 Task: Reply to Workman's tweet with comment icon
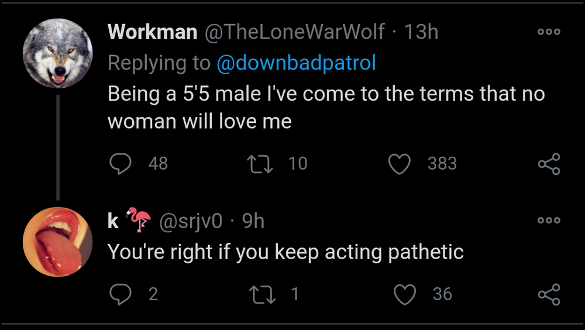pyautogui.click(x=121, y=164)
